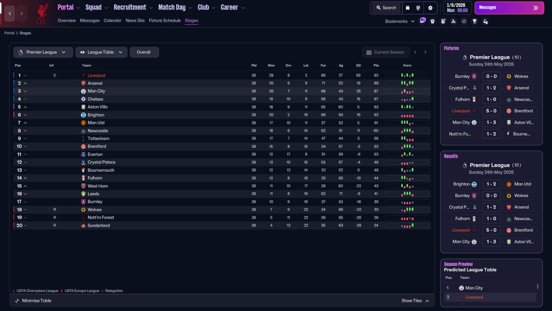Open the globe world icon
The height and width of the screenshot is (311, 552).
tap(418, 8)
